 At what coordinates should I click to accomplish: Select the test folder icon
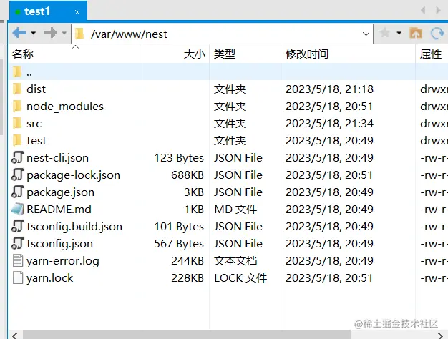click(x=17, y=140)
